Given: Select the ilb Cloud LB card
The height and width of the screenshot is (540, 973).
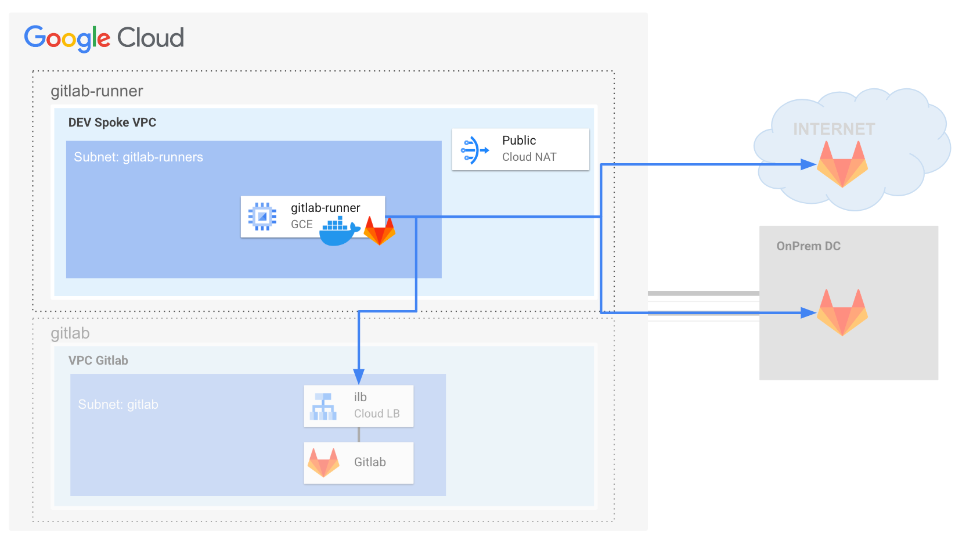Looking at the screenshot, I should tap(359, 406).
